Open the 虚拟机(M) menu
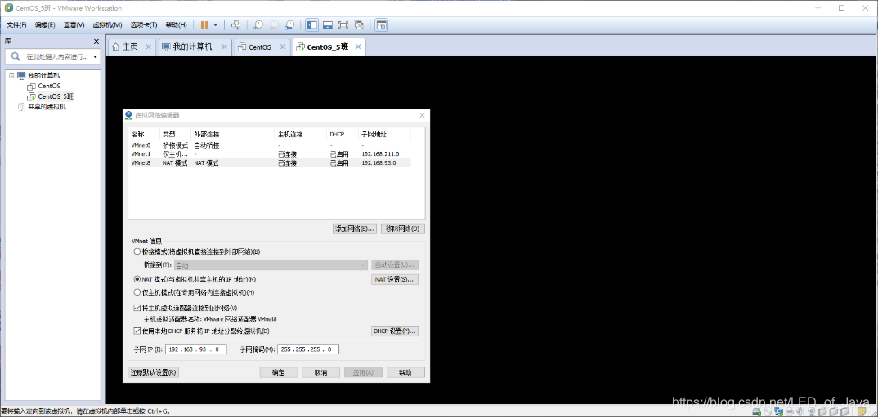 pos(107,25)
